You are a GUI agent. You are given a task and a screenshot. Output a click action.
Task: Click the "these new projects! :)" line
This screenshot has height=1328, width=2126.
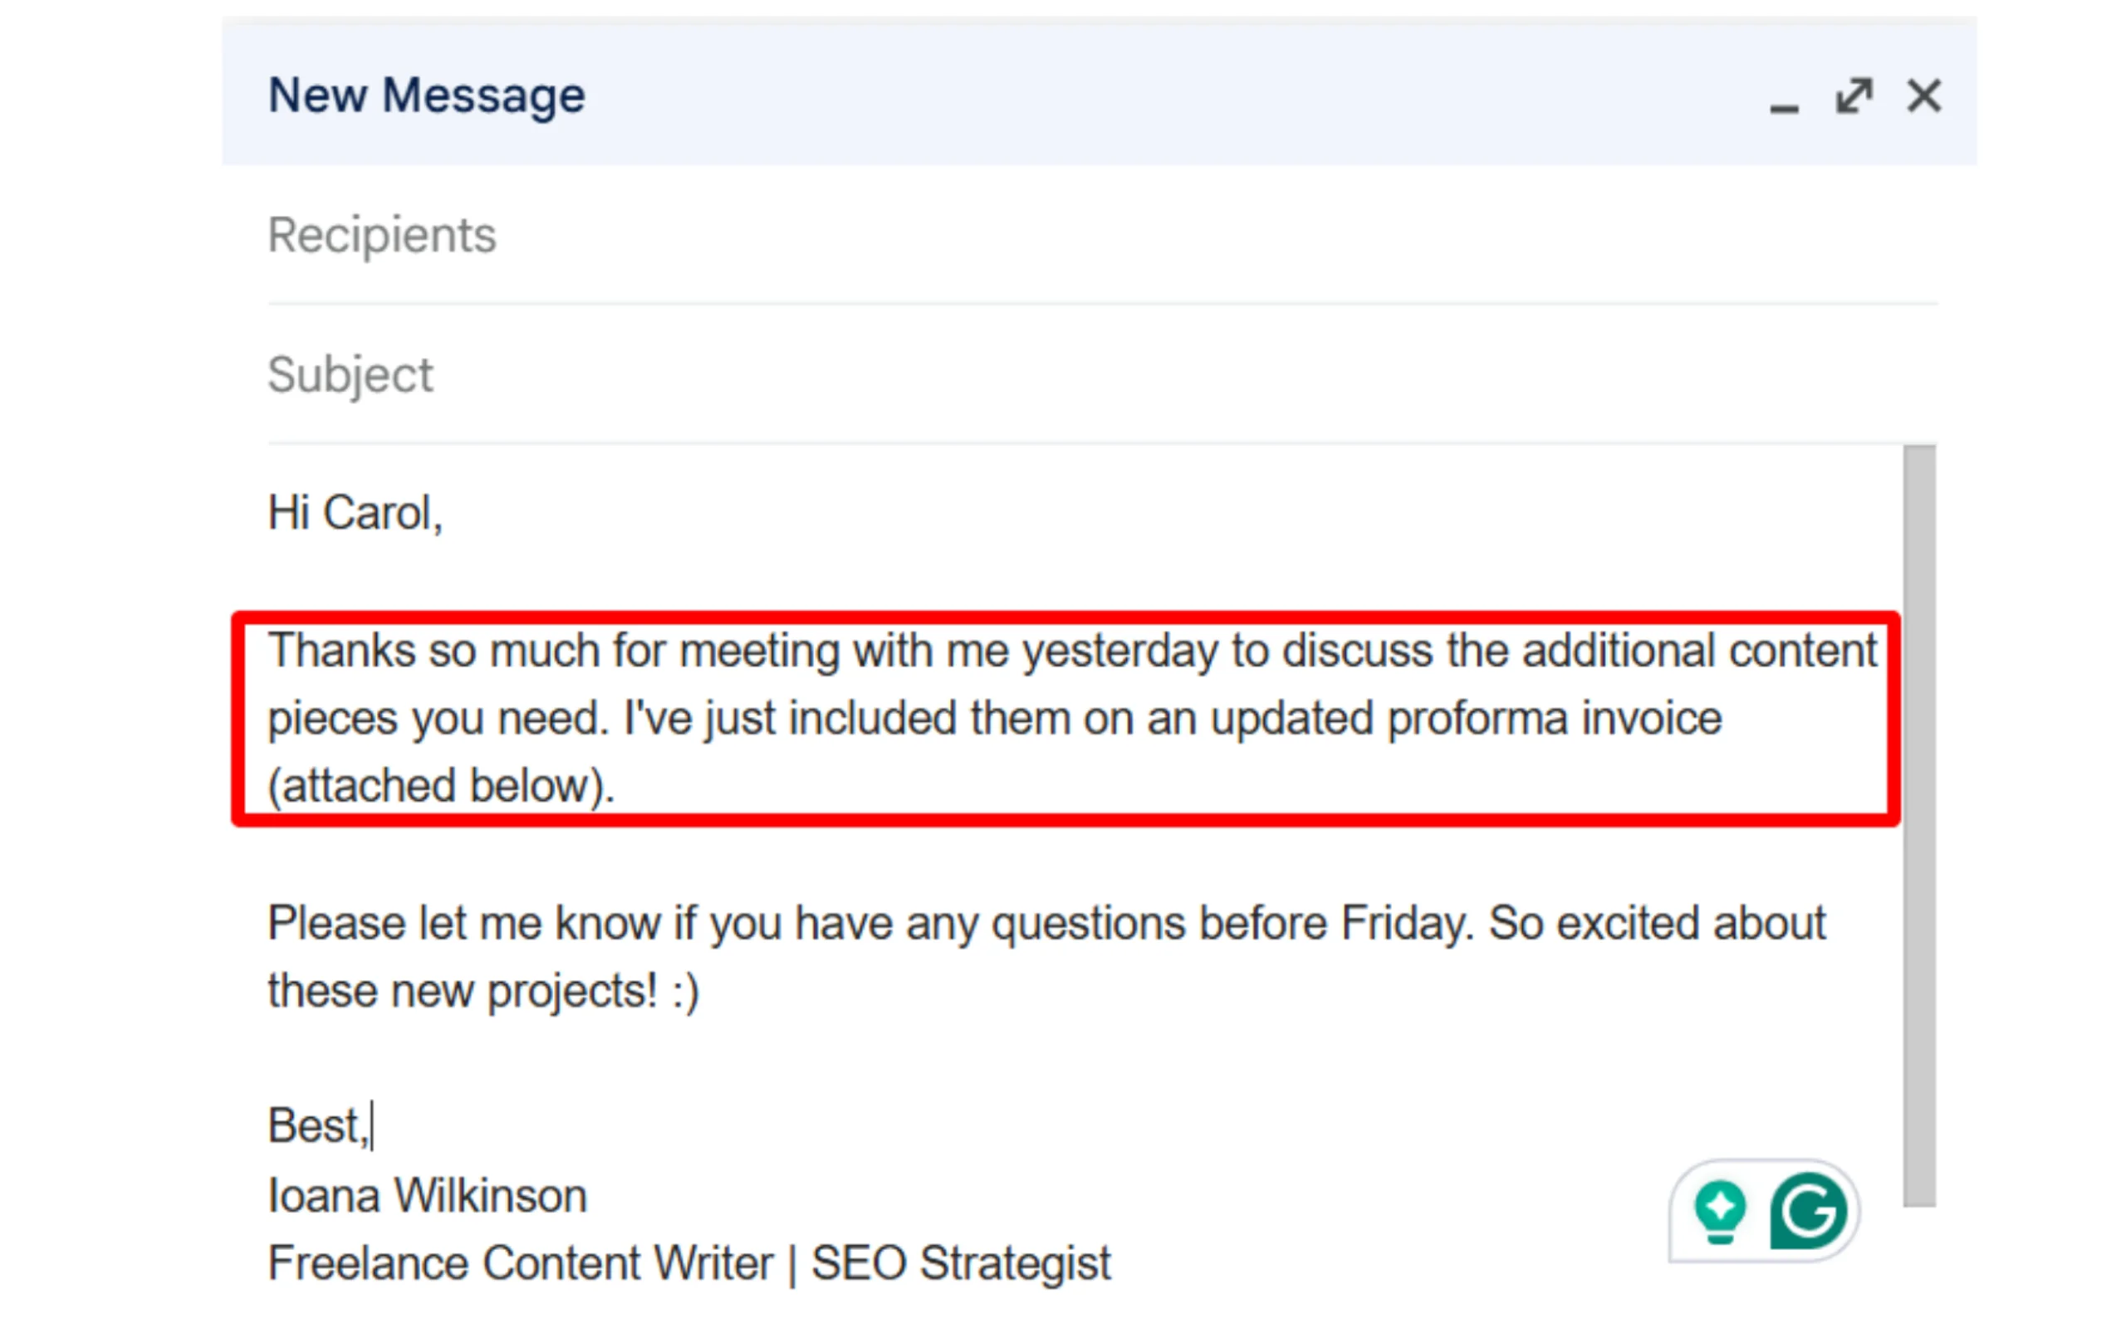483,992
